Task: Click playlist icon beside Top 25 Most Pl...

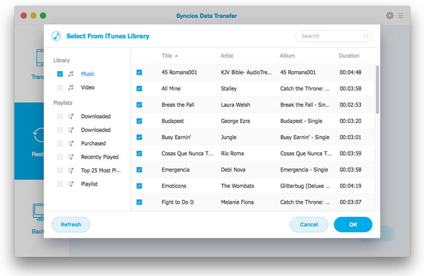Action: click(x=71, y=170)
